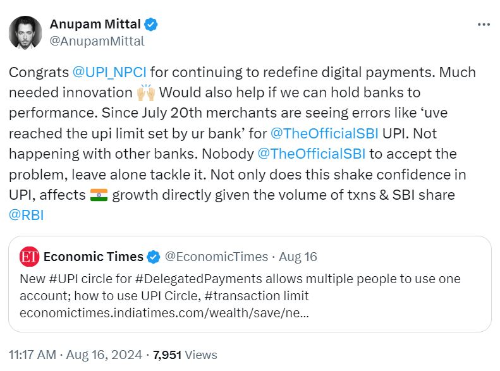Open the three-dot more options menu

tap(484, 25)
